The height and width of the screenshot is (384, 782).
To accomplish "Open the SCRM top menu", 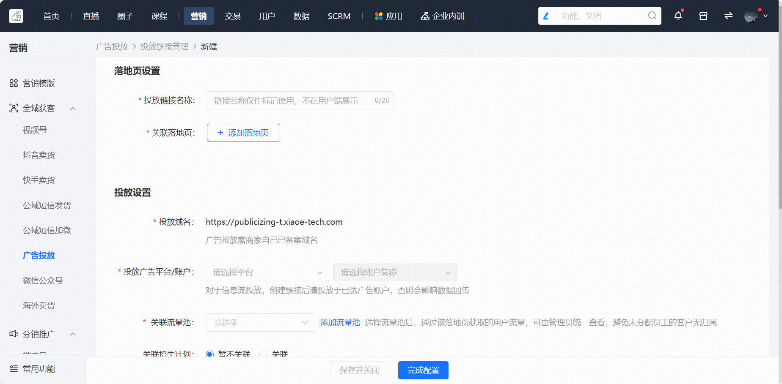I will [339, 16].
